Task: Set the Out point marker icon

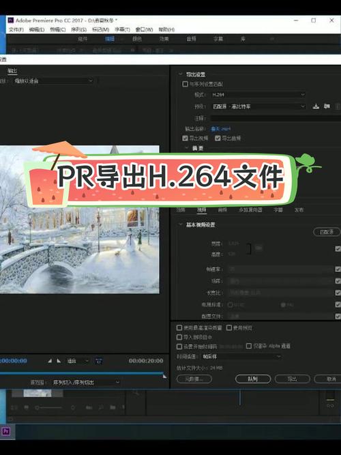Action: 59,361
